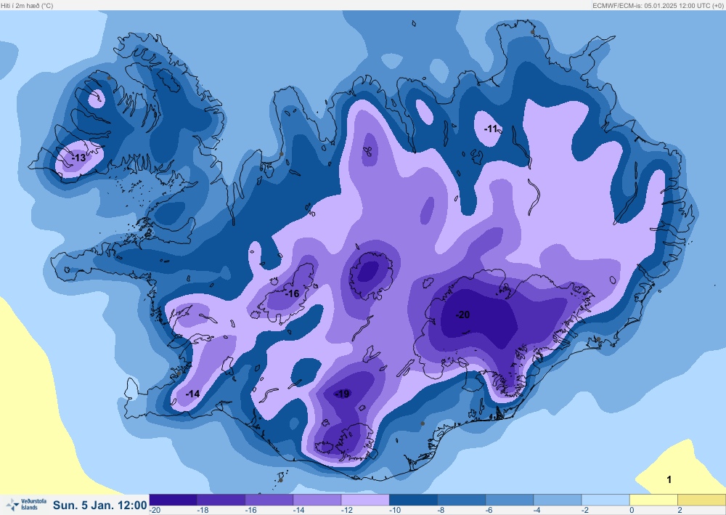Viewport: 726px width, 515px height.
Task: Click the station dot on the southeast coast
Action: [598, 339]
